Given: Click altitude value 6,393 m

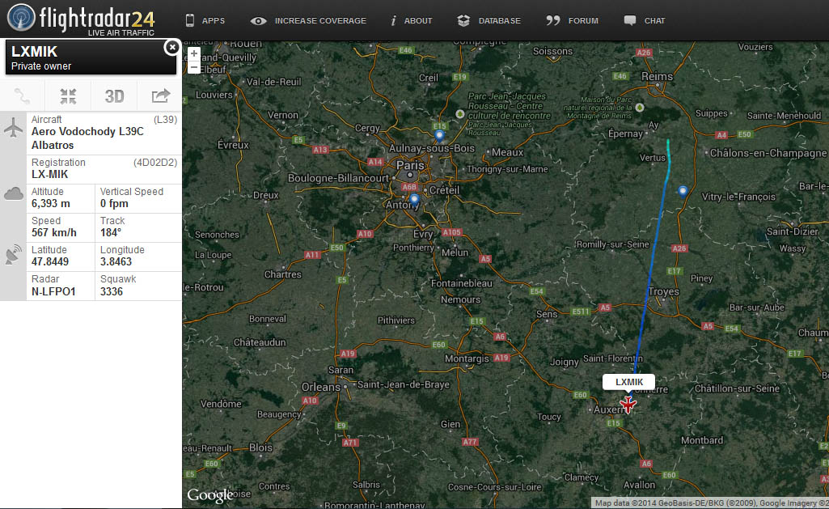Looking at the screenshot, I should point(51,203).
